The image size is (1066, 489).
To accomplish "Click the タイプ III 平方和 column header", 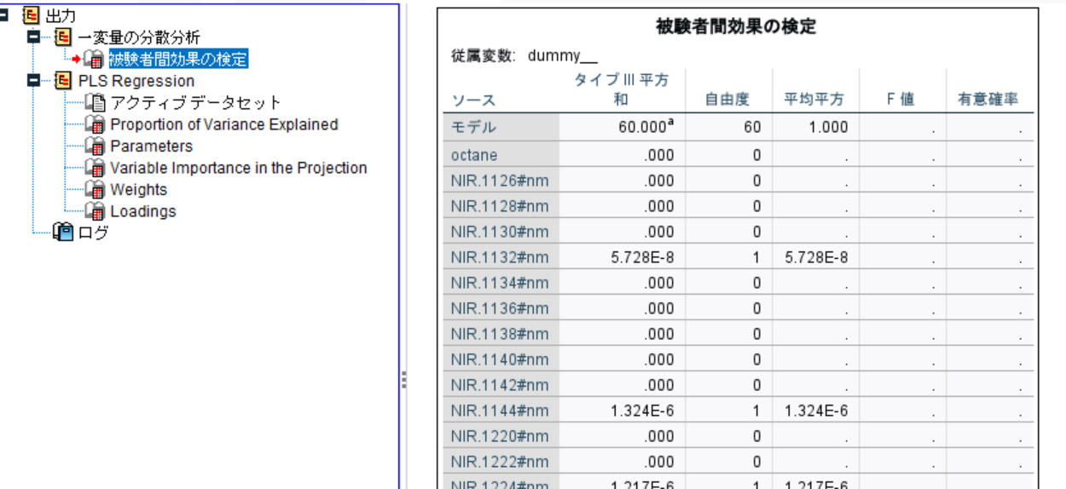I will pyautogui.click(x=622, y=89).
